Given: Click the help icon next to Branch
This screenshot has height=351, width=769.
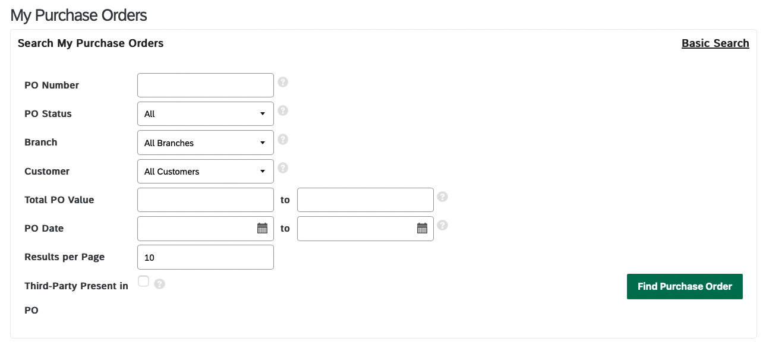Looking at the screenshot, I should pos(283,139).
